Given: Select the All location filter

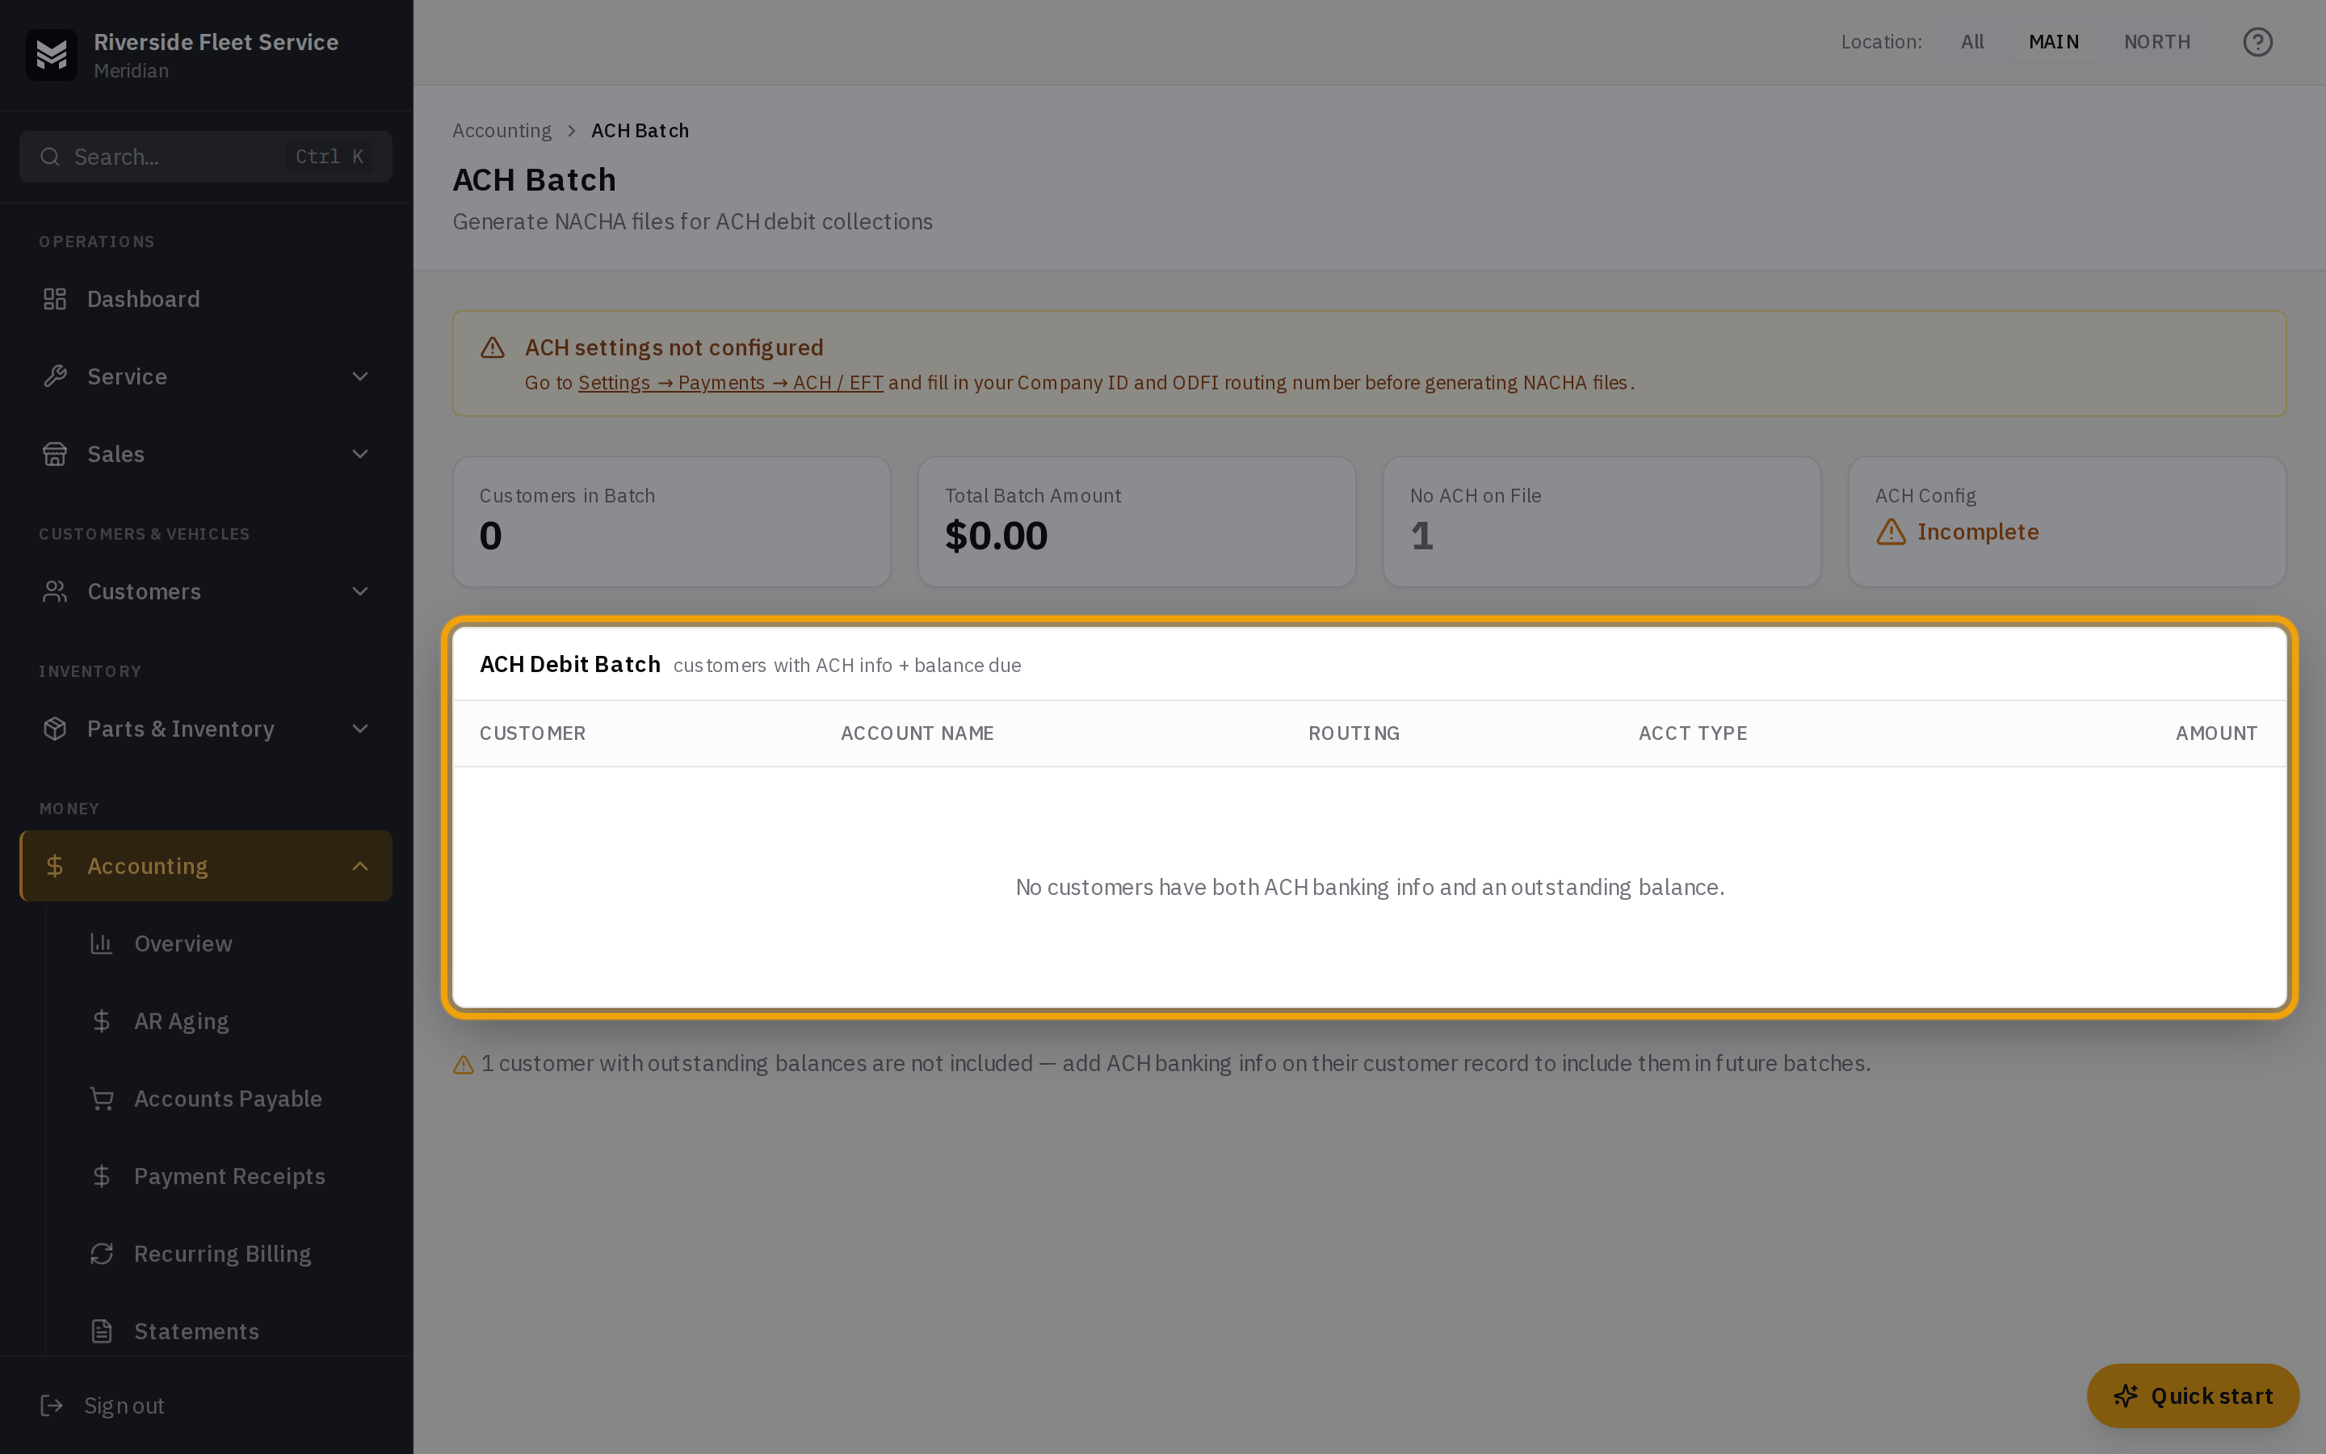Looking at the screenshot, I should pos(1972,42).
